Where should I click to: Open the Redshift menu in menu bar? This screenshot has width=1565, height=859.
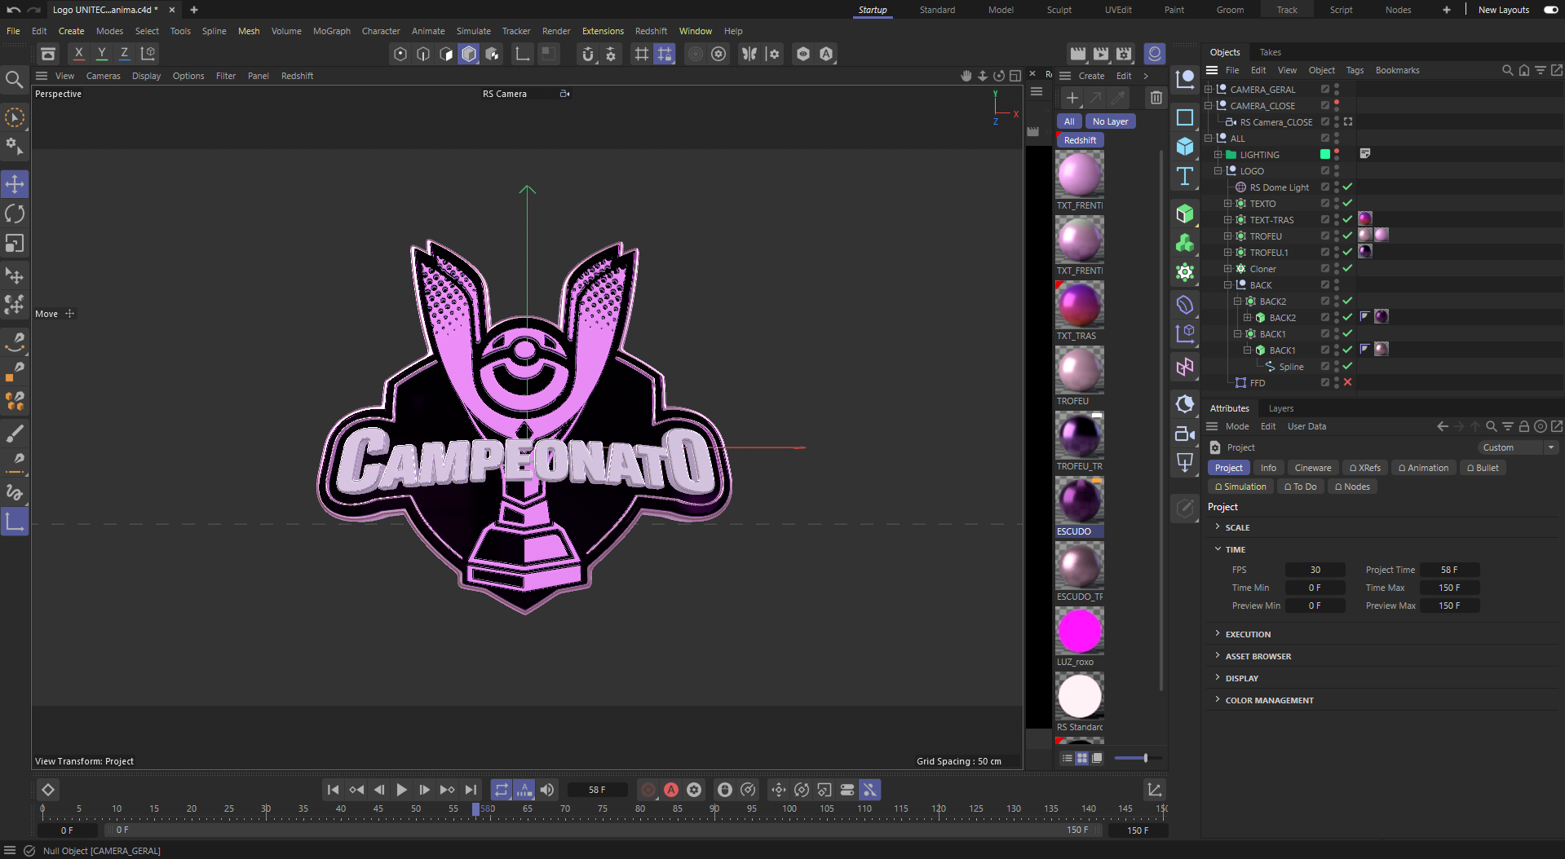point(651,31)
